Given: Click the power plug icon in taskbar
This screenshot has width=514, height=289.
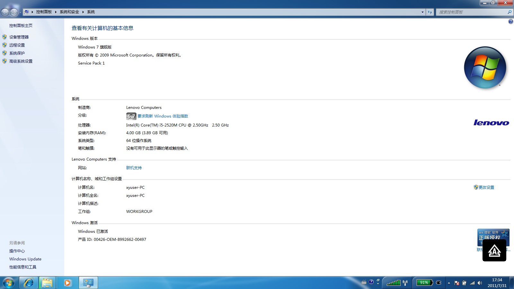Looking at the screenshot, I should [x=439, y=283].
